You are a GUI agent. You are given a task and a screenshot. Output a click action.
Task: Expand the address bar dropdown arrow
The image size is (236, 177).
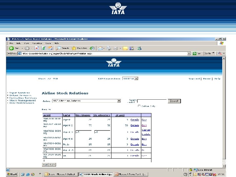tap(189, 53)
